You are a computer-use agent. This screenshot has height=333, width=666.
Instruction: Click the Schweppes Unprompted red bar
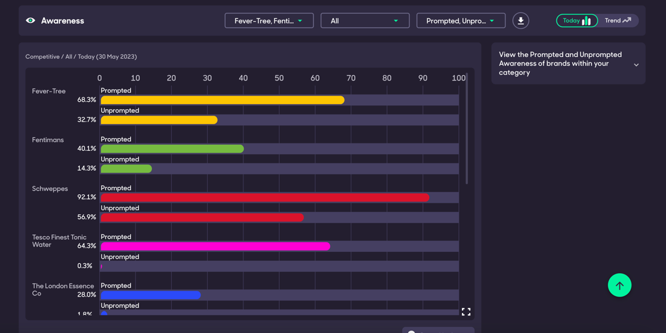tap(202, 217)
